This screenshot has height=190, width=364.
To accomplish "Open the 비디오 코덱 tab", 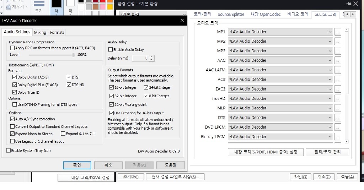I will 298,14.
